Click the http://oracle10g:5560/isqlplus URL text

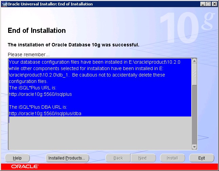click(x=40, y=94)
